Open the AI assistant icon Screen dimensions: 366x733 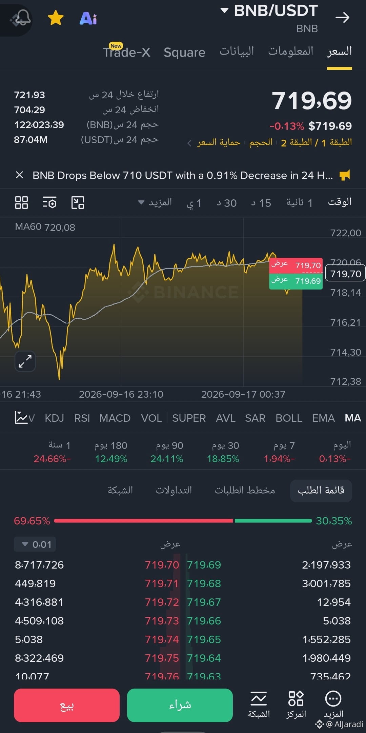point(88,18)
